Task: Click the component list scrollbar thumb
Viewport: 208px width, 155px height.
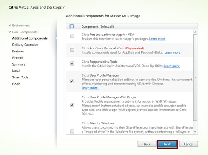Action: click(195, 78)
